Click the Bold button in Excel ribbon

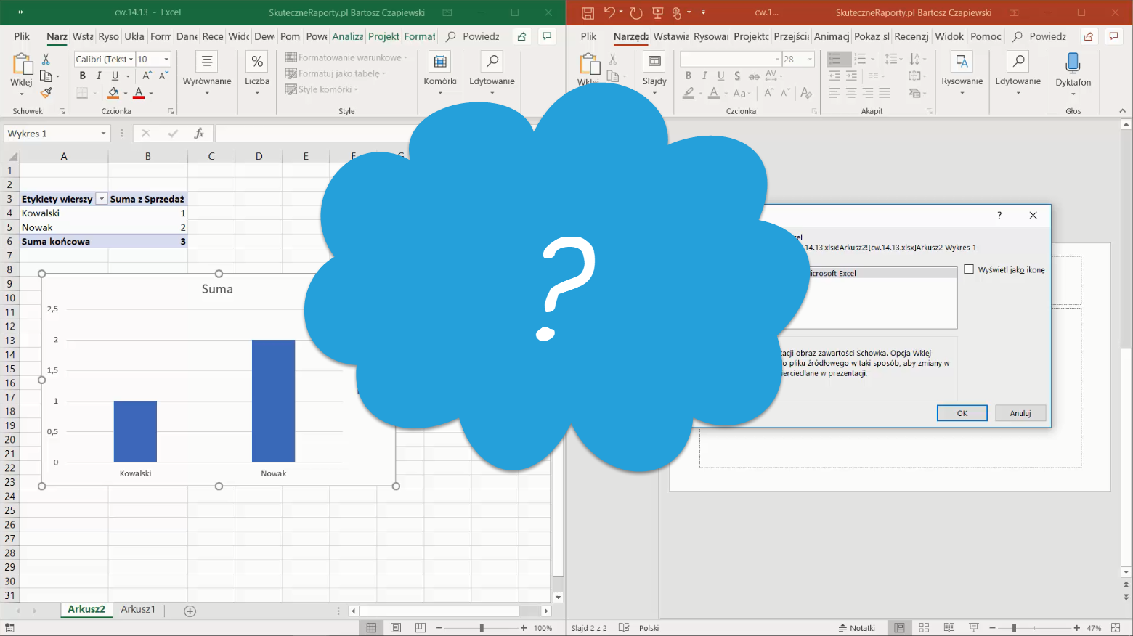pos(82,76)
